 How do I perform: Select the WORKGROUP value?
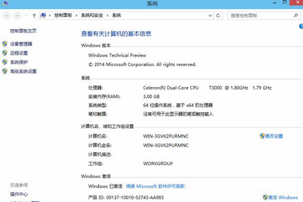tap(158, 163)
